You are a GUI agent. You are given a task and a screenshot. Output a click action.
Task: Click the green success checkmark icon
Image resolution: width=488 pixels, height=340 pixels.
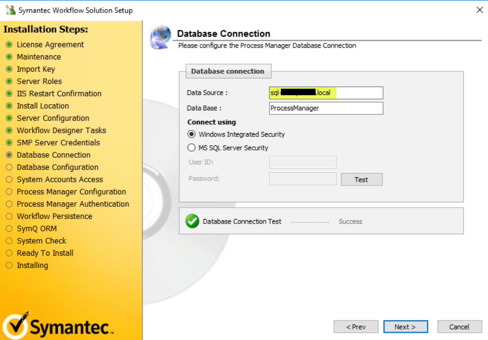tap(192, 221)
